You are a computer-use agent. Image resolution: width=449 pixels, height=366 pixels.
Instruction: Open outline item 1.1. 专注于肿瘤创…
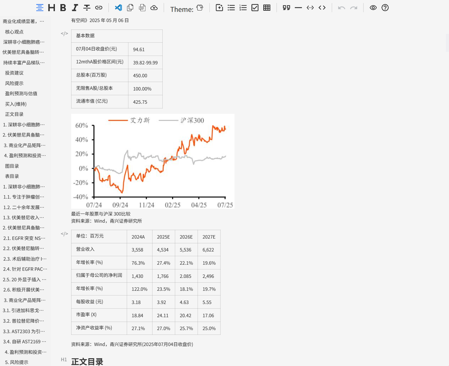[x=24, y=197]
